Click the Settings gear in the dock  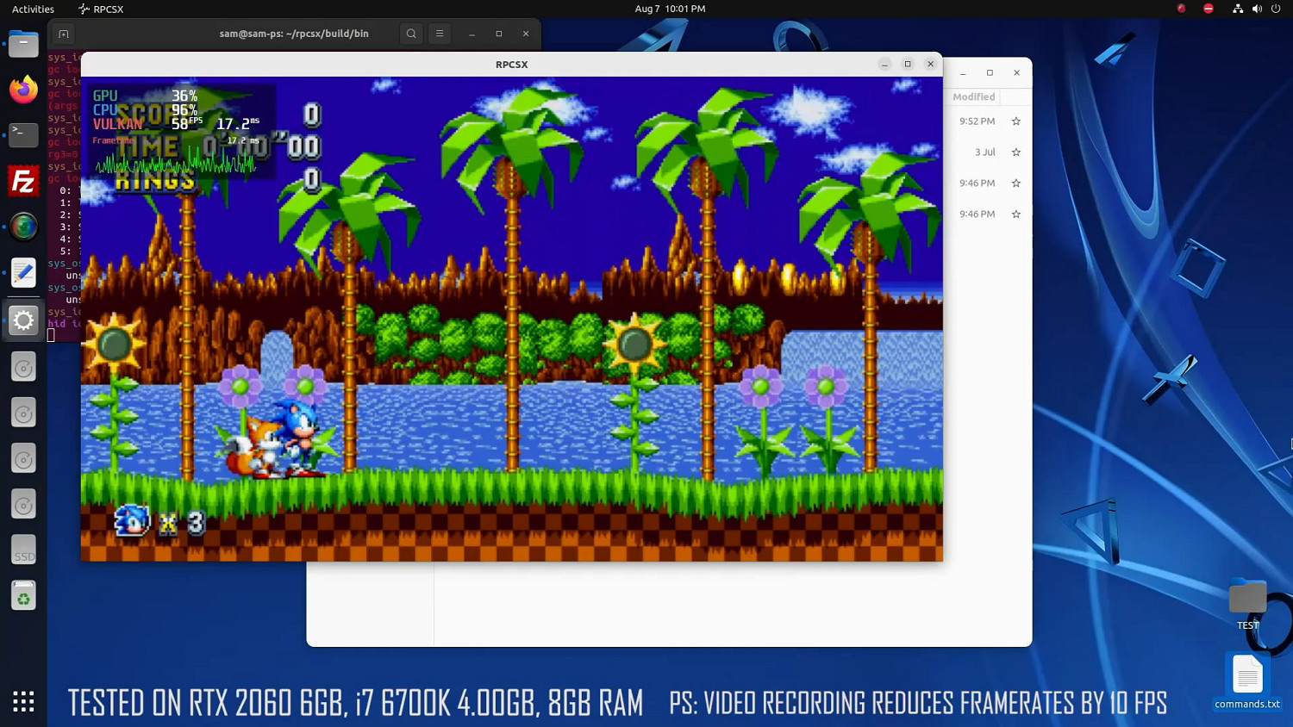tap(23, 320)
